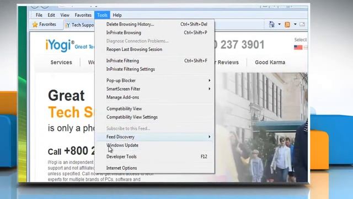Expand SmartScreen Filter submenu
Screen dimensions: 353x199
(x=155, y=88)
